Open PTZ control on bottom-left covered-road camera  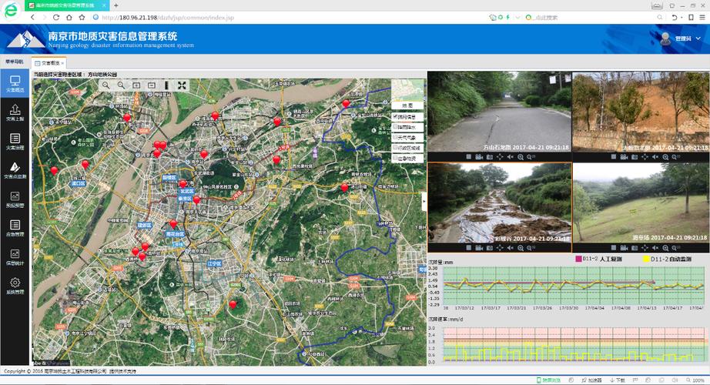pos(500,248)
